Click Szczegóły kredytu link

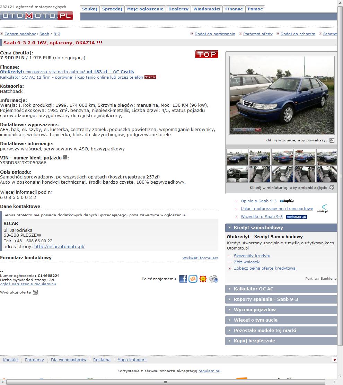coord(252,256)
